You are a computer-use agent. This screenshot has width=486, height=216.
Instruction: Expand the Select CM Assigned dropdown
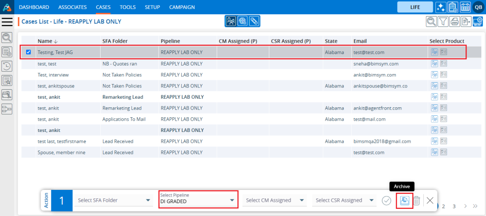click(x=275, y=200)
